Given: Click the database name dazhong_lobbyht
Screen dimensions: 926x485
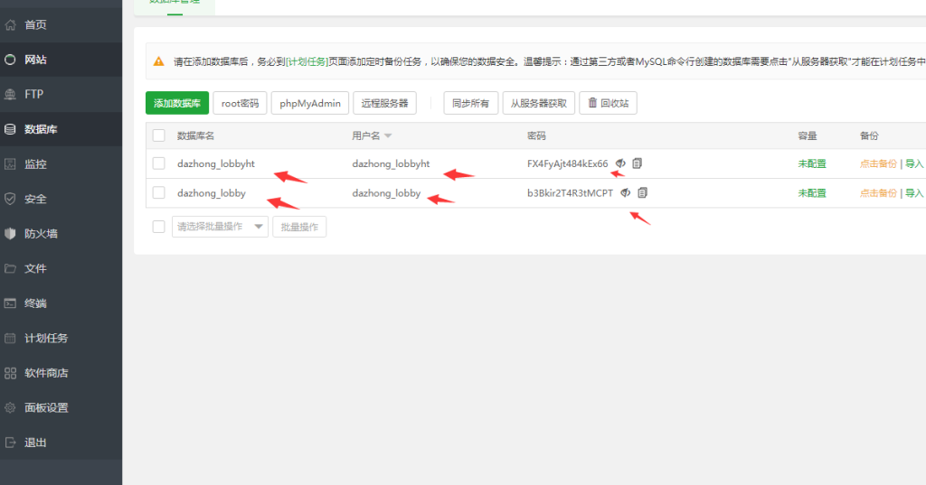Looking at the screenshot, I should [216, 163].
